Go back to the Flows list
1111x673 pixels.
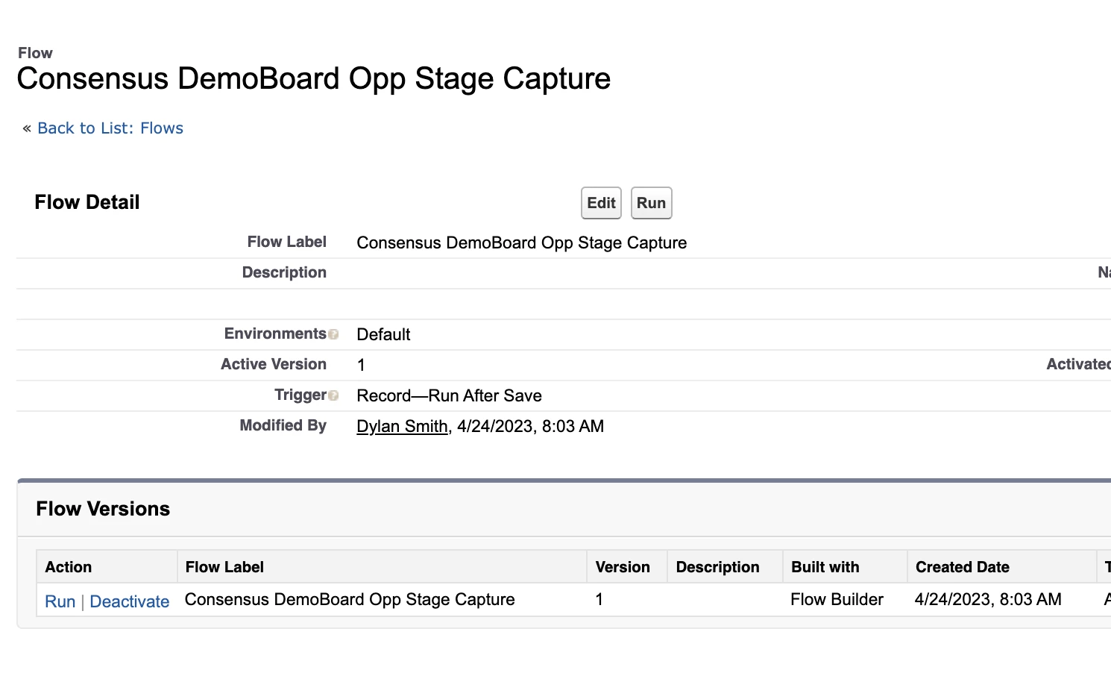point(110,128)
